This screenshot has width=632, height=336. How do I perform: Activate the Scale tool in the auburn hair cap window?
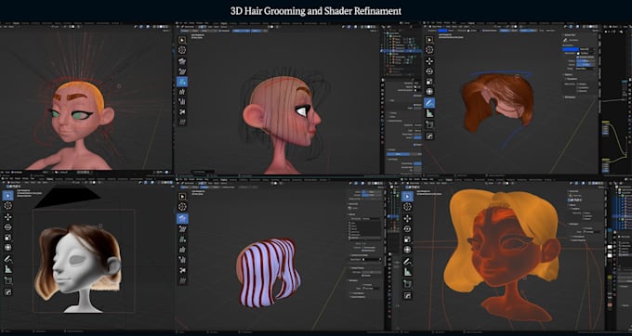429,82
